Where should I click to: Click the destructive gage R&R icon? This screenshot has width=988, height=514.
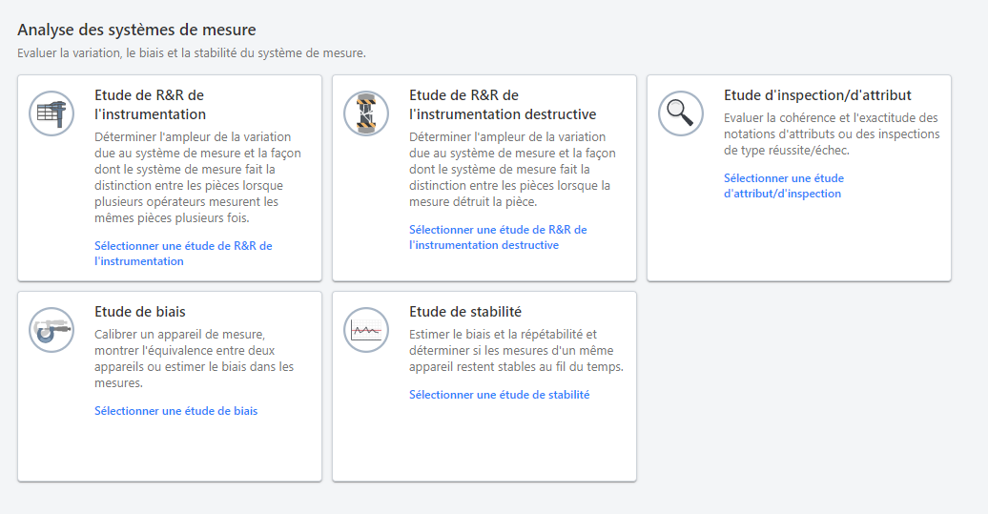tap(366, 113)
